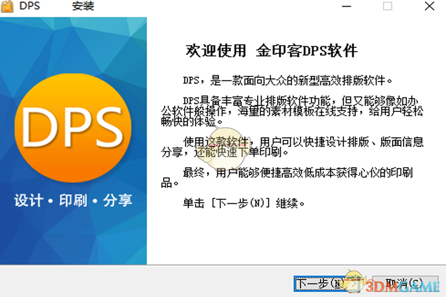The height and width of the screenshot is (297, 446).
Task: Click the line DPS，是一款面向大众的新型高效排版软件。
Action: [x=287, y=81]
